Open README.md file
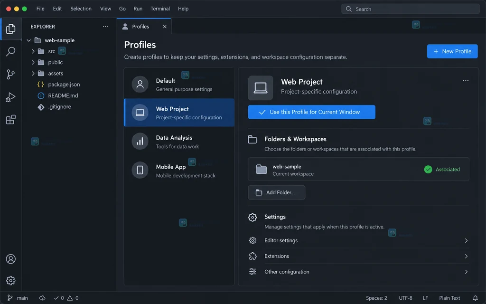 click(63, 95)
